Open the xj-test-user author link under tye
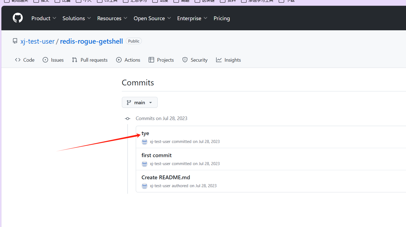The image size is (406, 227). pyautogui.click(x=160, y=142)
